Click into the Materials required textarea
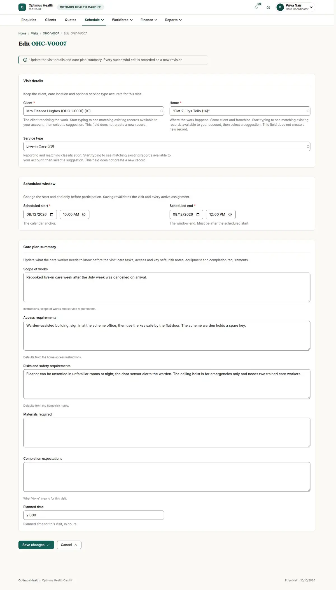Image resolution: width=336 pixels, height=590 pixels. click(x=167, y=433)
